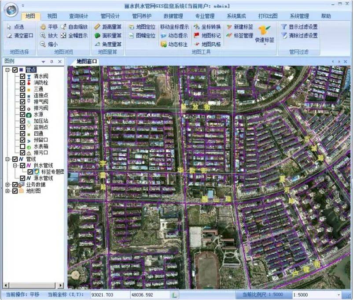Collapse the 管点 tree node
The height and width of the screenshot is (300, 353).
[7, 70]
